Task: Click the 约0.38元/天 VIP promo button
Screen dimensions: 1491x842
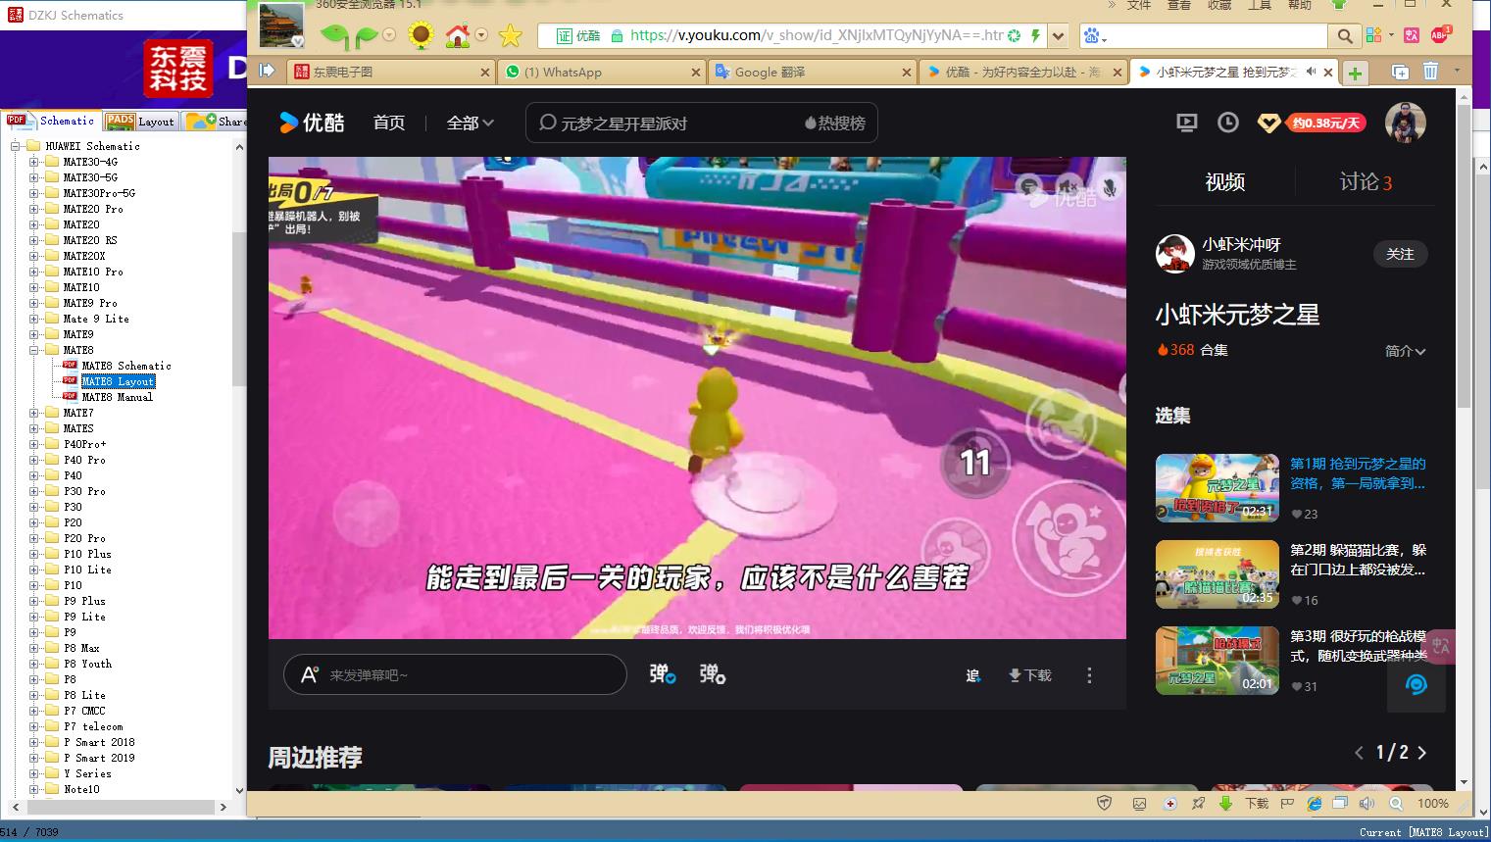Action: pyautogui.click(x=1325, y=123)
